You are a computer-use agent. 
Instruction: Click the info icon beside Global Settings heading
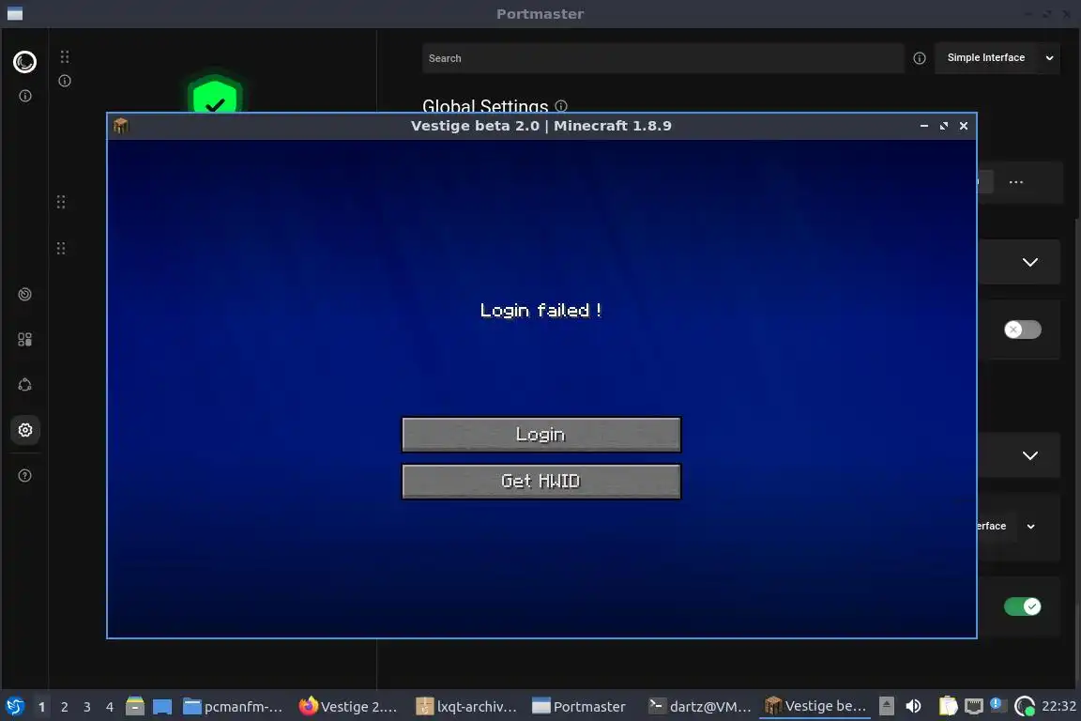[561, 105]
